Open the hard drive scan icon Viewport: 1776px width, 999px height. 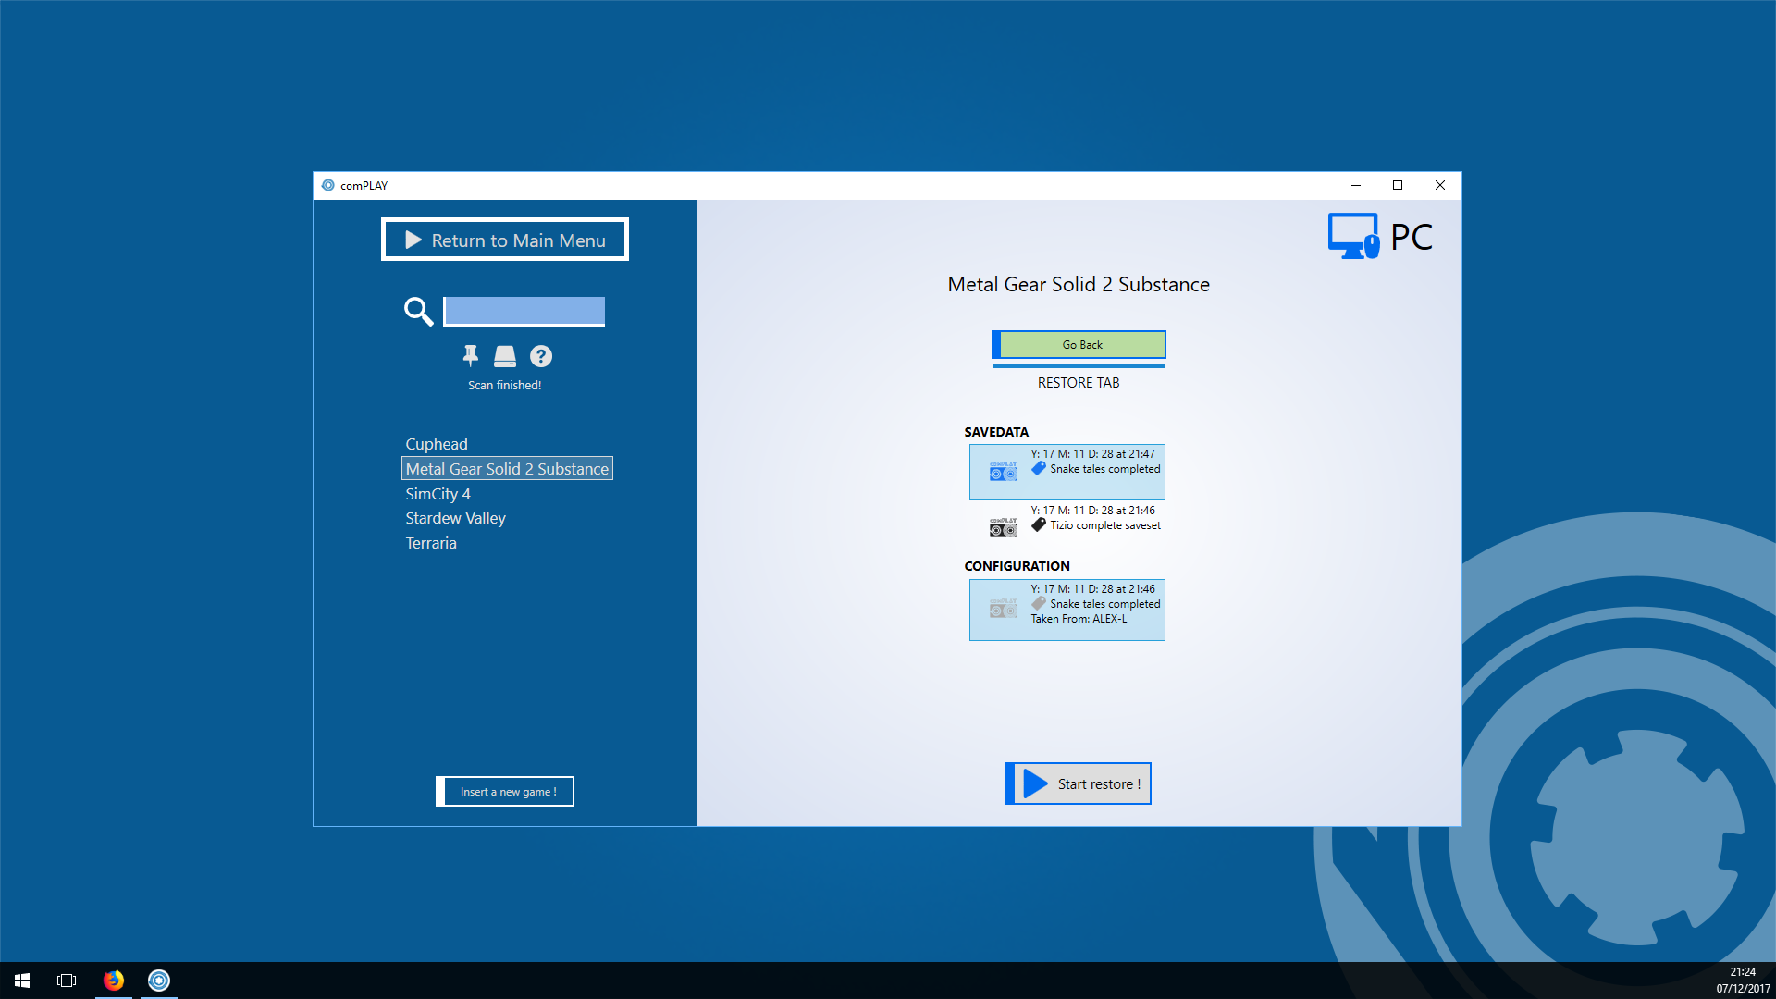(505, 356)
